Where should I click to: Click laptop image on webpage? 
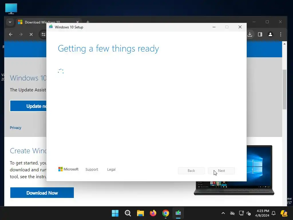[x=260, y=170]
